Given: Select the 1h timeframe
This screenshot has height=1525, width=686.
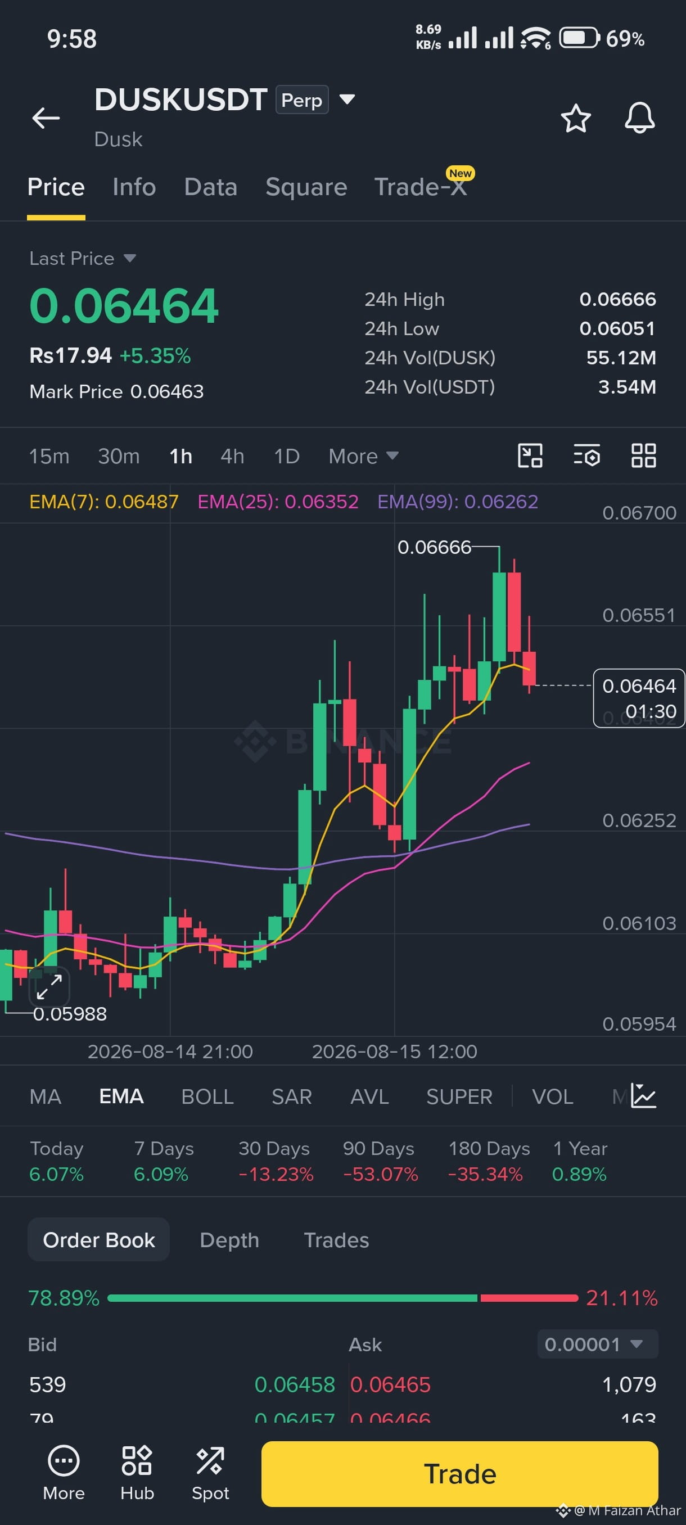Looking at the screenshot, I should (180, 456).
